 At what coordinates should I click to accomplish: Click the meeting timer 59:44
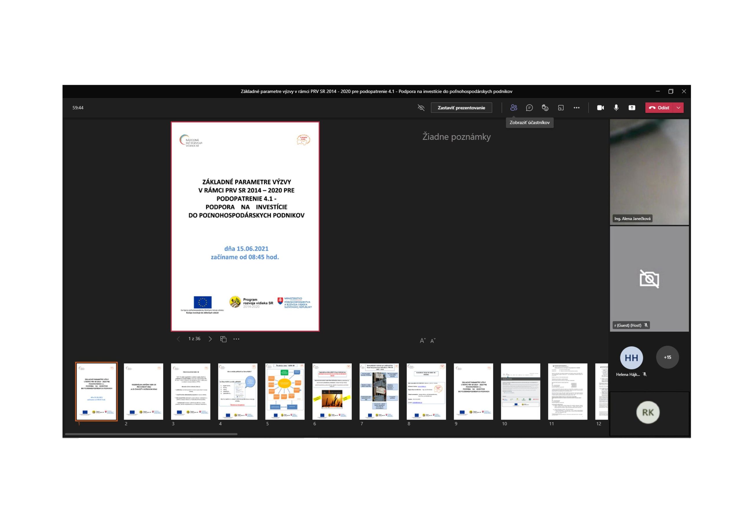pyautogui.click(x=78, y=107)
